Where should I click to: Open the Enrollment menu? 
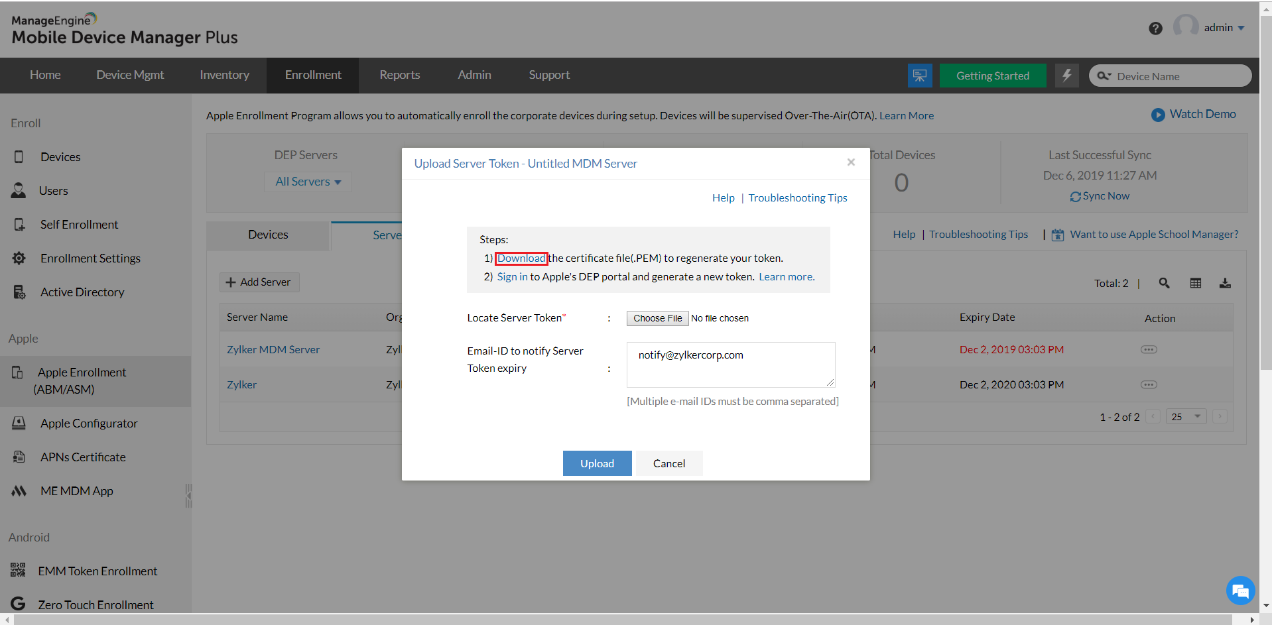(313, 75)
